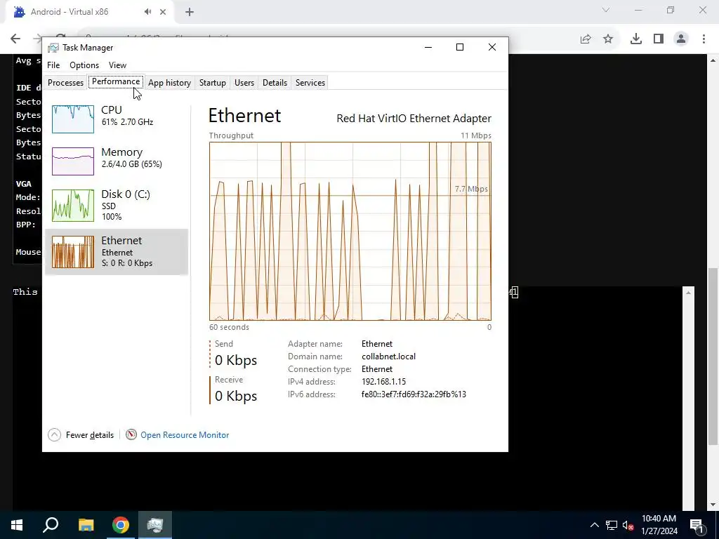Toggle the browser side panel icon
Viewport: 719px width, 539px height.
659,39
